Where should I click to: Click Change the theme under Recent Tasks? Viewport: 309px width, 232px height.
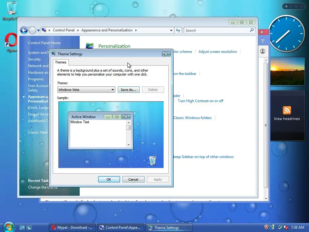pyautogui.click(x=43, y=187)
